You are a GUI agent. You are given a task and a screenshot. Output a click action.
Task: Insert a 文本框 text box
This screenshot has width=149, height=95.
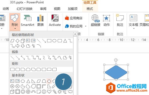pos(133,20)
